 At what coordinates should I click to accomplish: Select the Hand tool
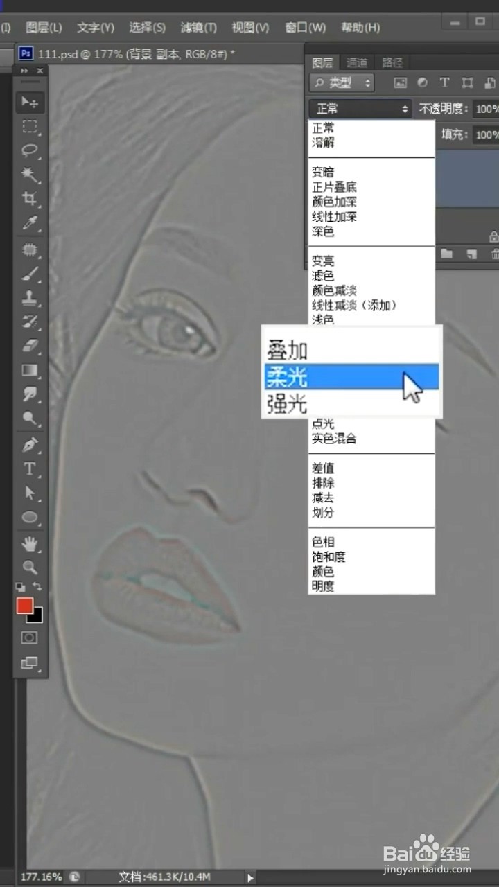(x=30, y=543)
